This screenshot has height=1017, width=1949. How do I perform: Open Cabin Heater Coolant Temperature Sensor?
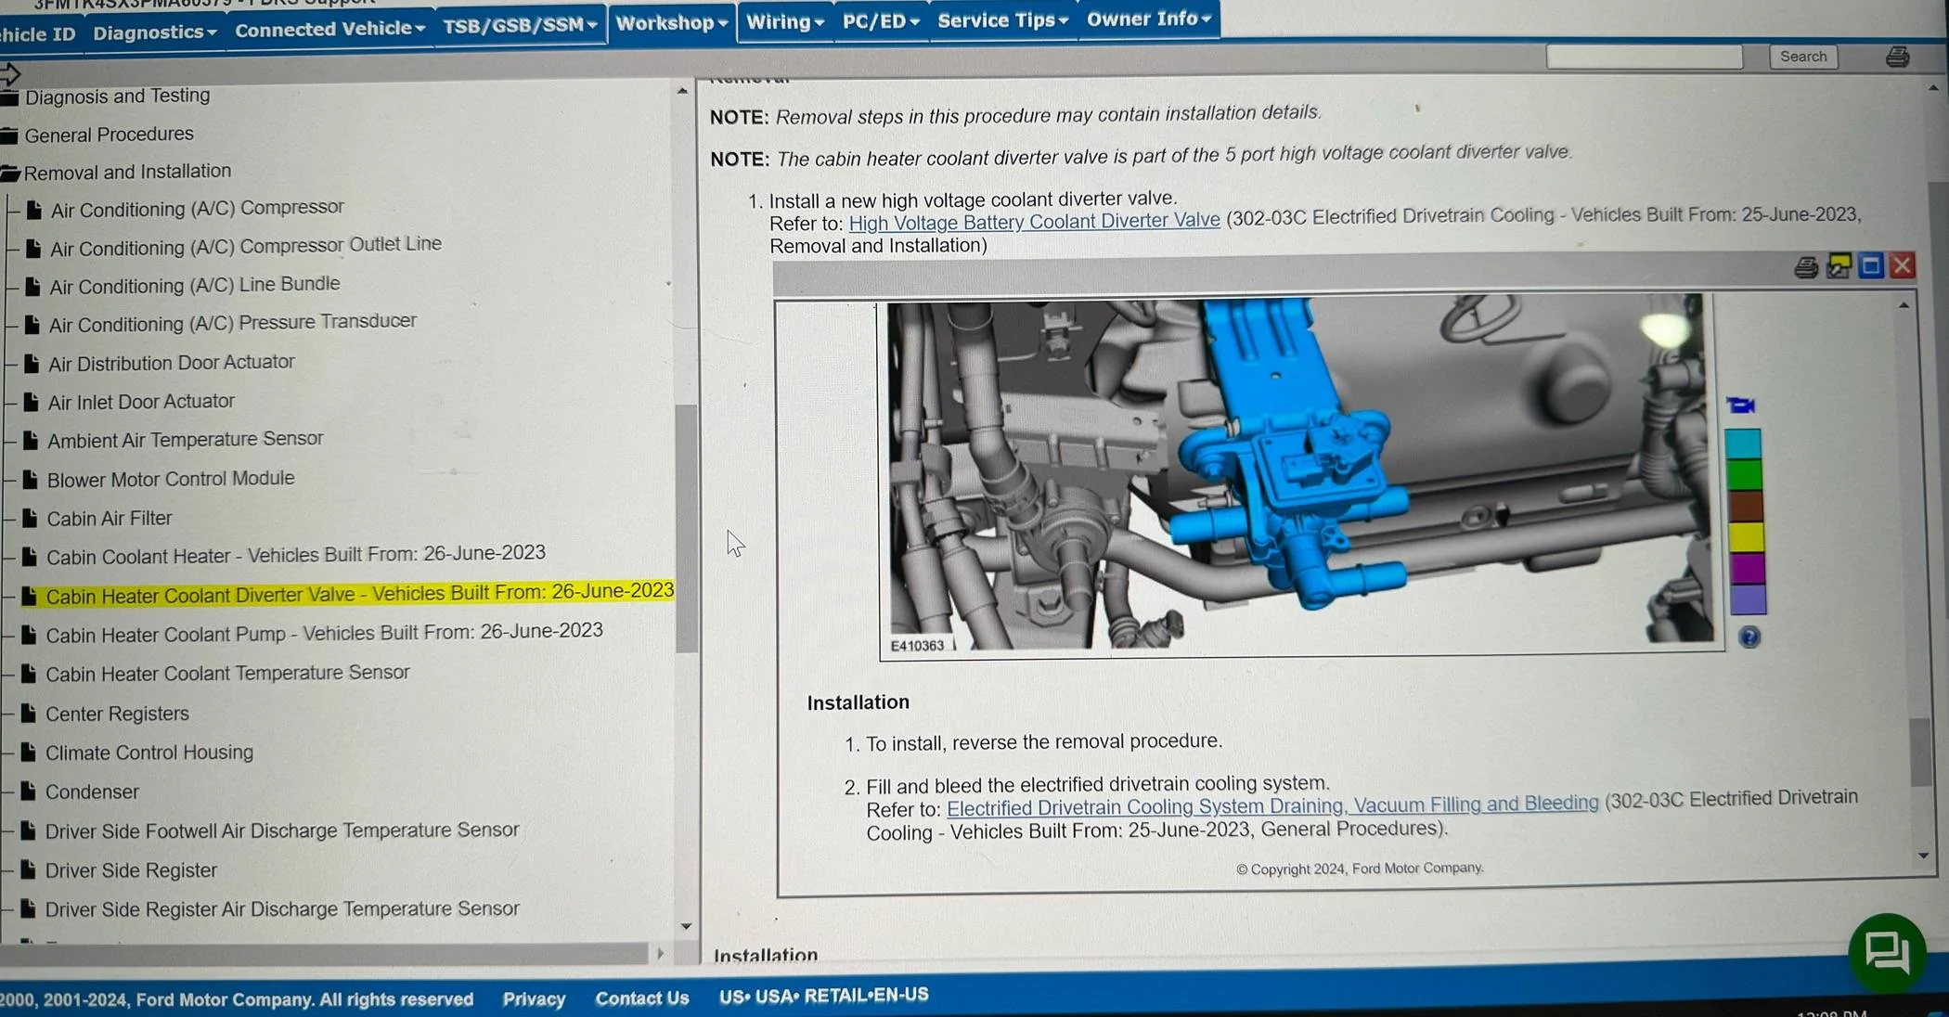227,673
